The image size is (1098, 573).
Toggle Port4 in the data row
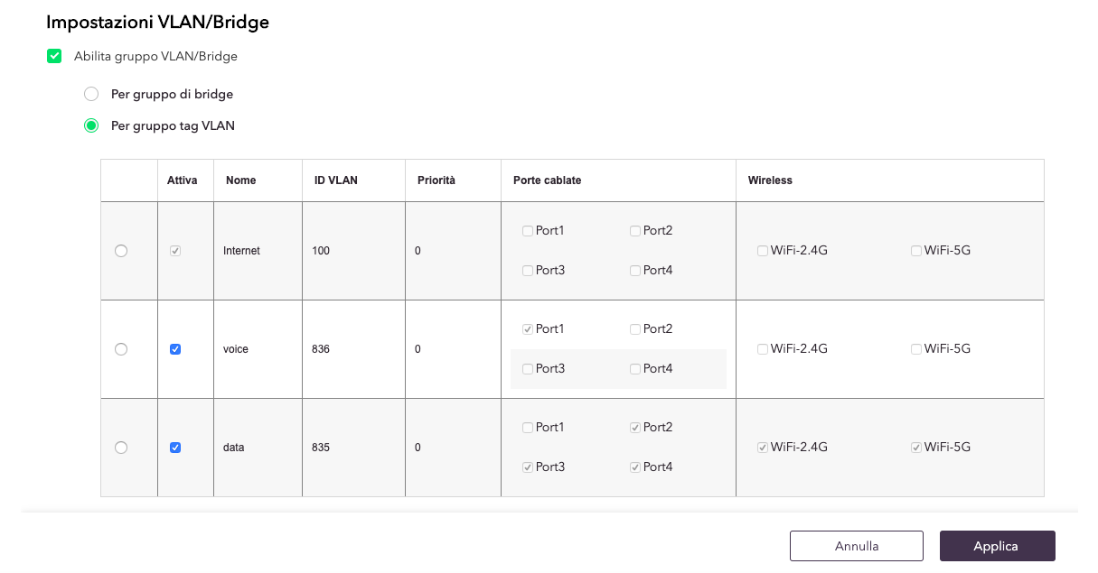coord(635,467)
